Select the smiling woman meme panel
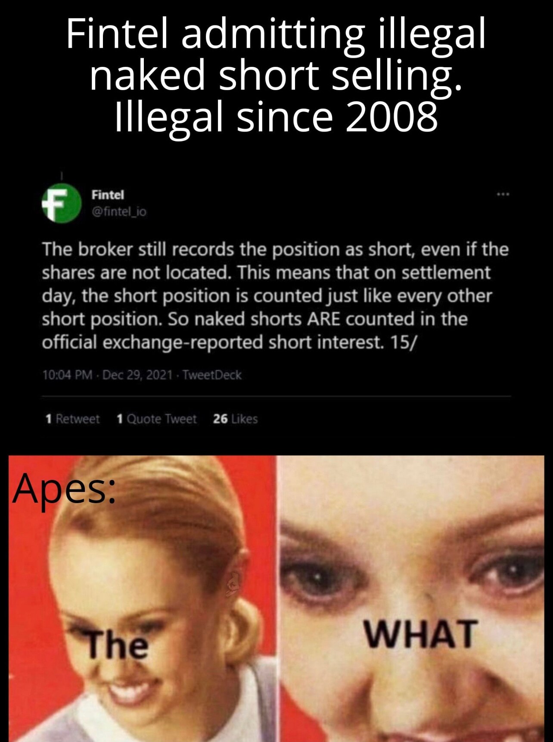The width and height of the screenshot is (553, 742). click(142, 598)
